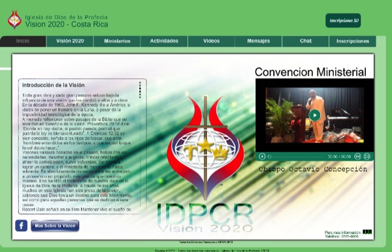Play the Convencion Ministerial video center button

tap(314, 115)
